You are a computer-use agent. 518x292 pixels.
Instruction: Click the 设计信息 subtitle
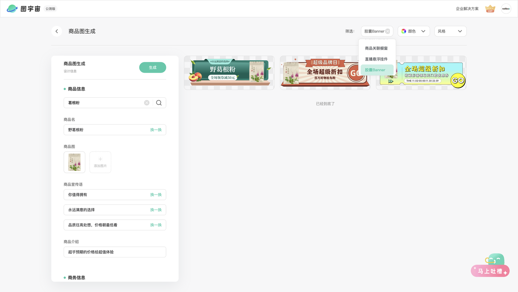[70, 71]
